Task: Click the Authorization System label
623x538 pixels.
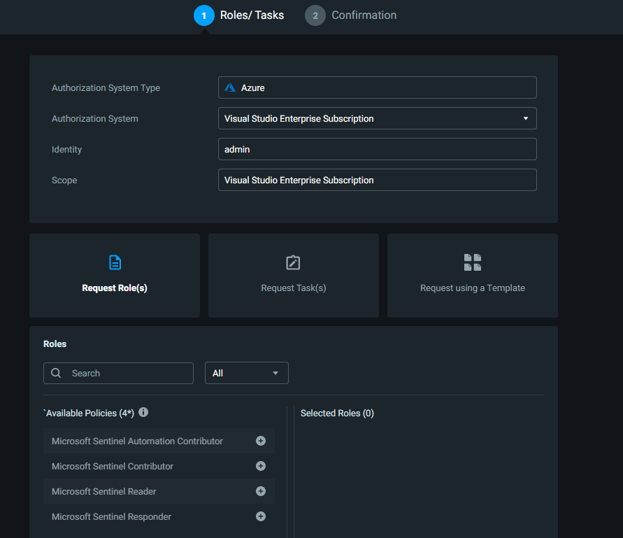Action: (95, 118)
